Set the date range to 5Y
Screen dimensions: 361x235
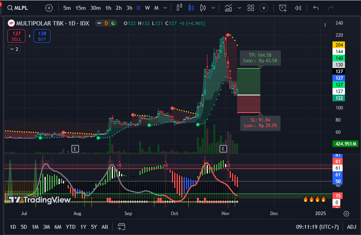coord(94,227)
